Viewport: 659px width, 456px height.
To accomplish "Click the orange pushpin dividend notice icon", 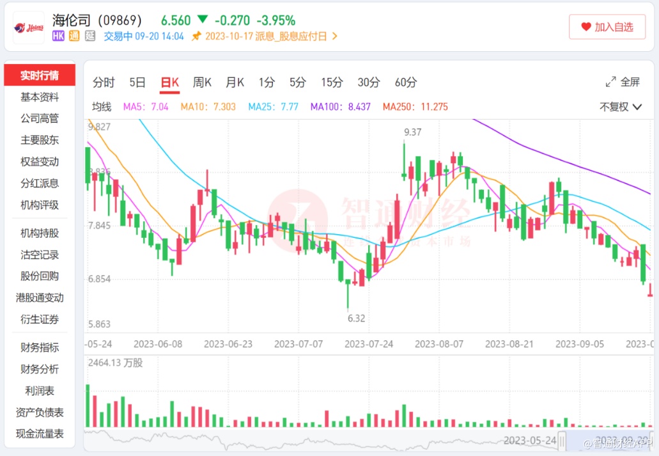I will point(196,36).
